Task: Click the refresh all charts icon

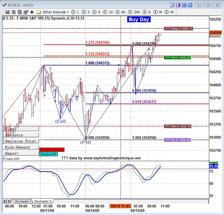Action: [20, 12]
